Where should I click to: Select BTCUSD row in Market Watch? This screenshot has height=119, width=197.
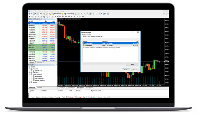[x=42, y=45]
